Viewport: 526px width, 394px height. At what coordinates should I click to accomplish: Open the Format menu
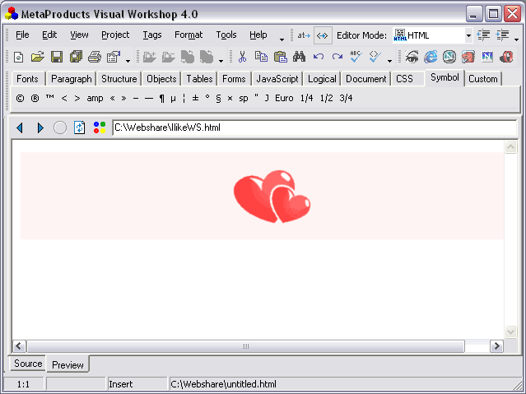pyautogui.click(x=189, y=35)
